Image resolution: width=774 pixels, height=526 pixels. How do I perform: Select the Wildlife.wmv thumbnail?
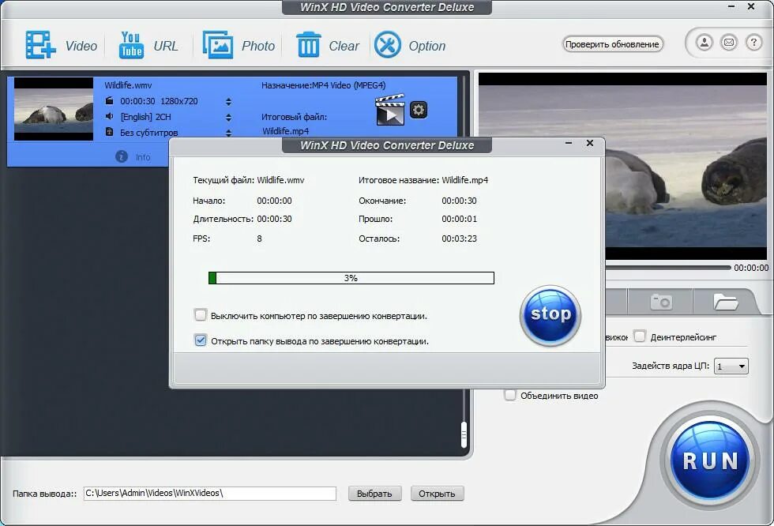click(54, 109)
